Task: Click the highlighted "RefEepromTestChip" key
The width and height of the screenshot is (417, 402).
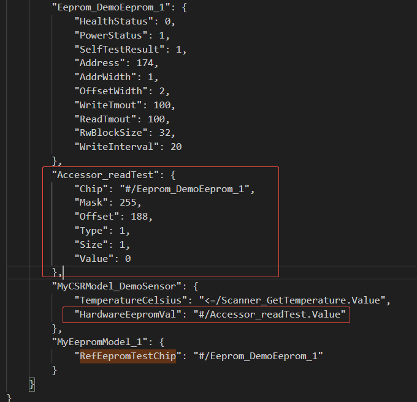Action: point(128,355)
